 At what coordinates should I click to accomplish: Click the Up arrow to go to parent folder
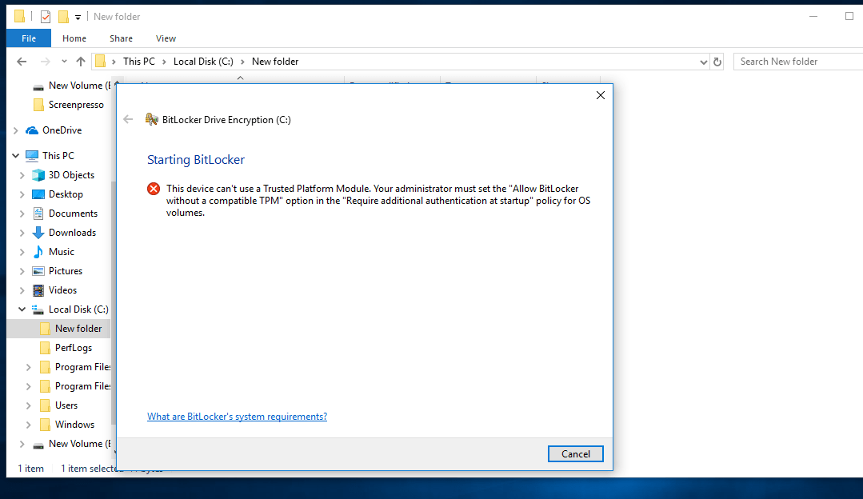point(80,61)
